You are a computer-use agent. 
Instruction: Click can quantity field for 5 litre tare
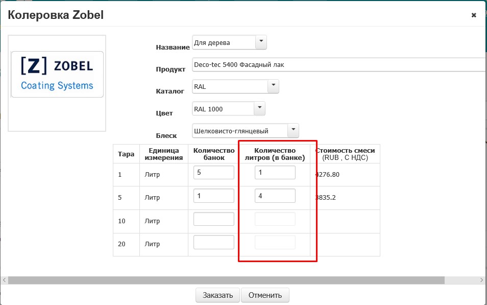click(213, 196)
